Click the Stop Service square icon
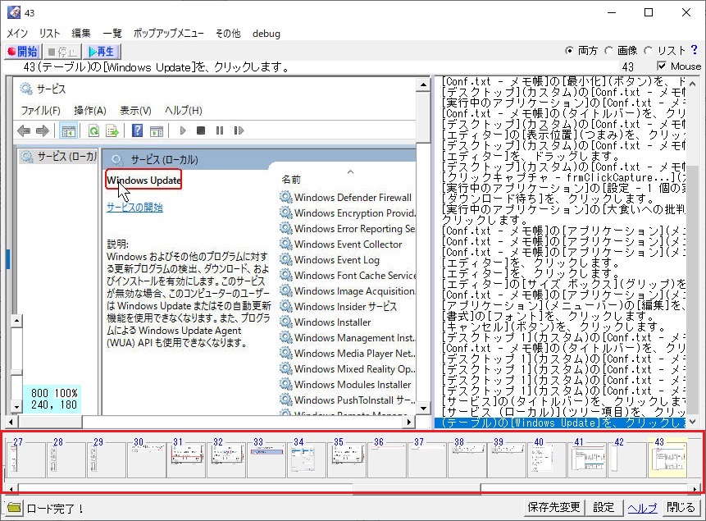 (201, 130)
